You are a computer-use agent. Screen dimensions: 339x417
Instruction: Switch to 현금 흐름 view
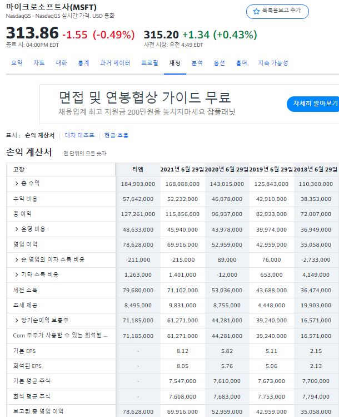pos(116,135)
